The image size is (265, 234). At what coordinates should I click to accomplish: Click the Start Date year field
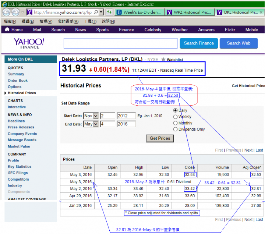coord(126,116)
